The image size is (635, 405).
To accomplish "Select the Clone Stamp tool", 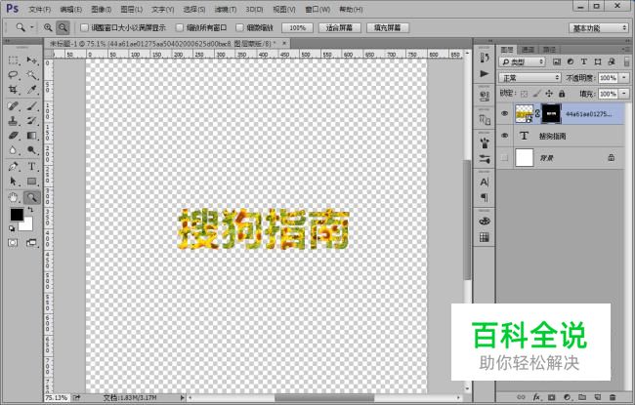I will pos(13,121).
